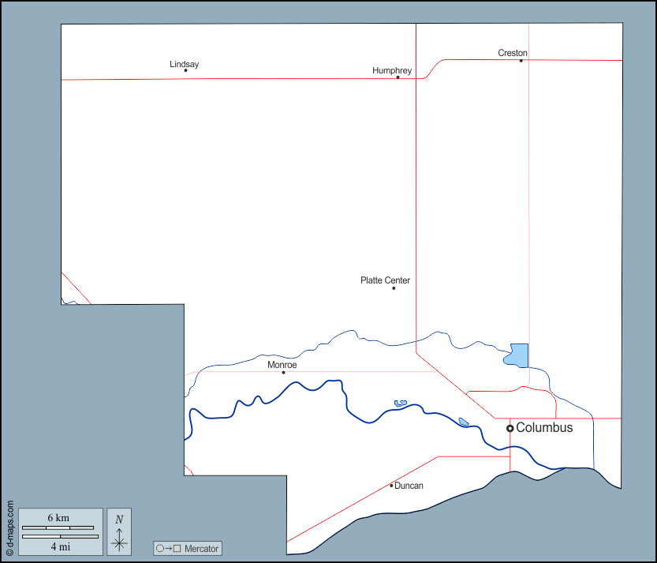Open the d-maps.com copyright link
The width and height of the screenshot is (657, 563).
click(x=9, y=528)
